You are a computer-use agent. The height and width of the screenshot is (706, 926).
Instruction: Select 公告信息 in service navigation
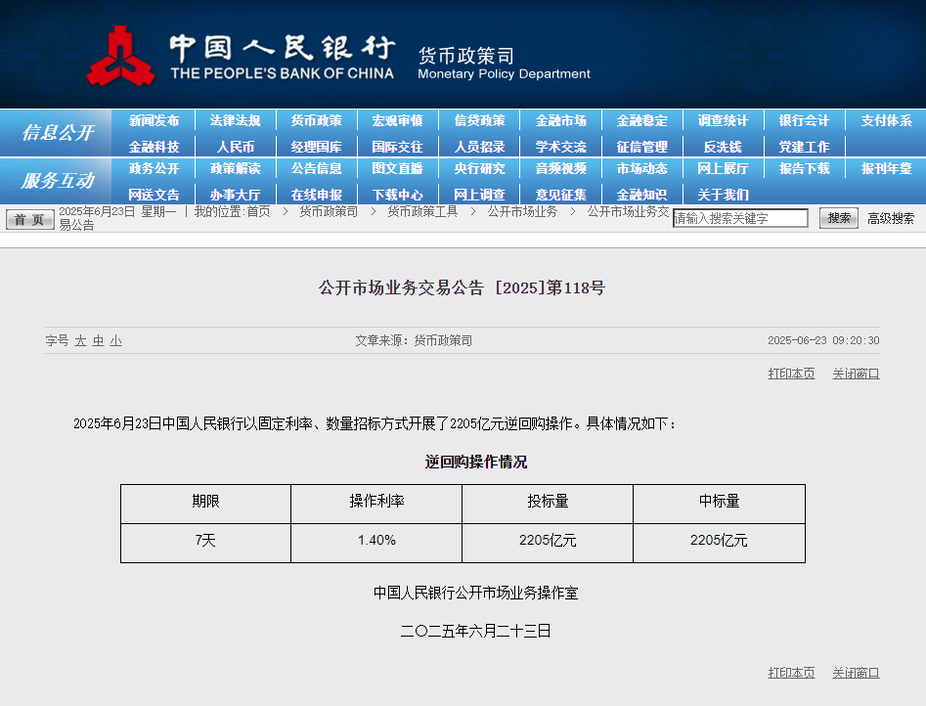click(x=316, y=168)
